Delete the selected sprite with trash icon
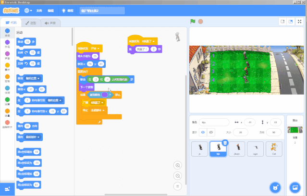Screen dimensions: 307x196 click(225, 143)
